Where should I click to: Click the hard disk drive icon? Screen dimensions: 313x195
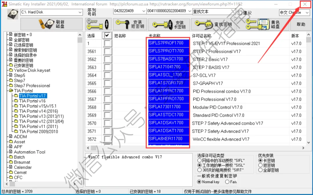[13, 14]
